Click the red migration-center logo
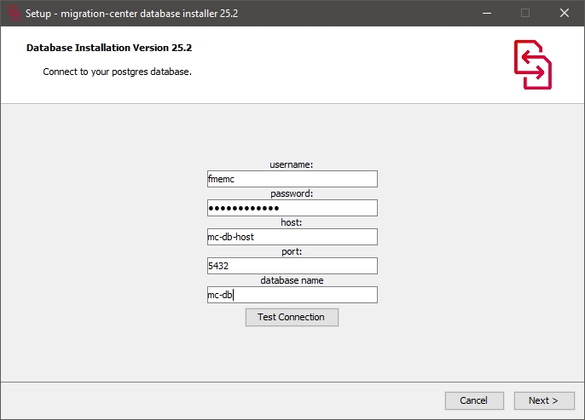Viewport: 585px width, 420px height. pos(532,64)
